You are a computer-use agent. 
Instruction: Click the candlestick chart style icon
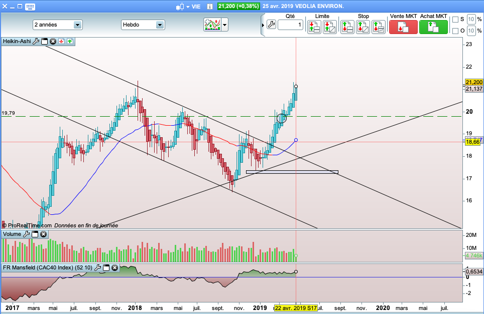[x=180, y=7]
